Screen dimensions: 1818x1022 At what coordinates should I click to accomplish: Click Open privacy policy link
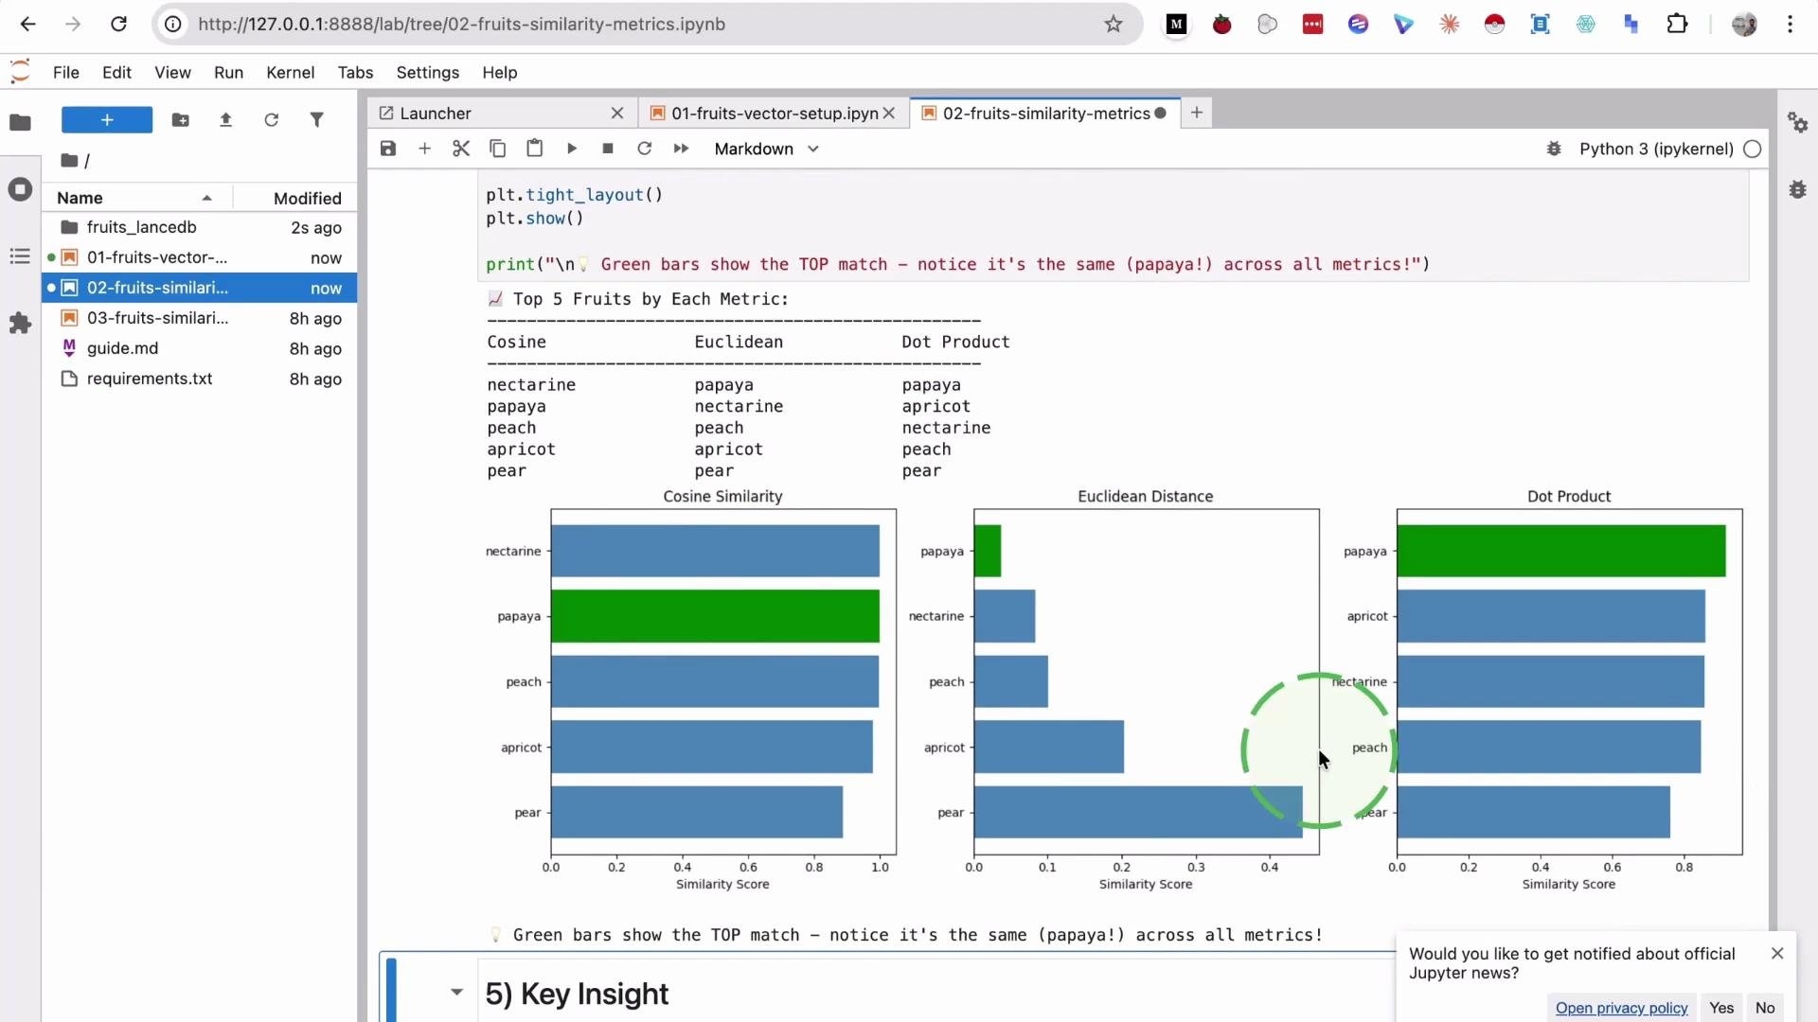pos(1621,1009)
